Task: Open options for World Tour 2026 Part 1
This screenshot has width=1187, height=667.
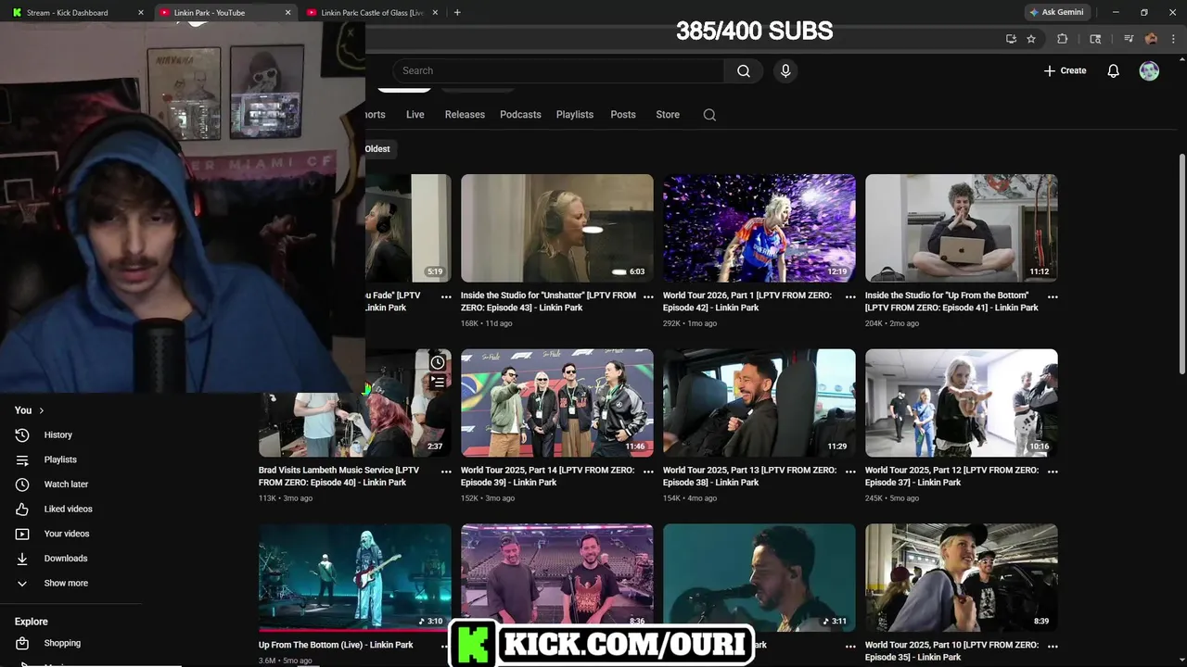Action: tap(850, 296)
